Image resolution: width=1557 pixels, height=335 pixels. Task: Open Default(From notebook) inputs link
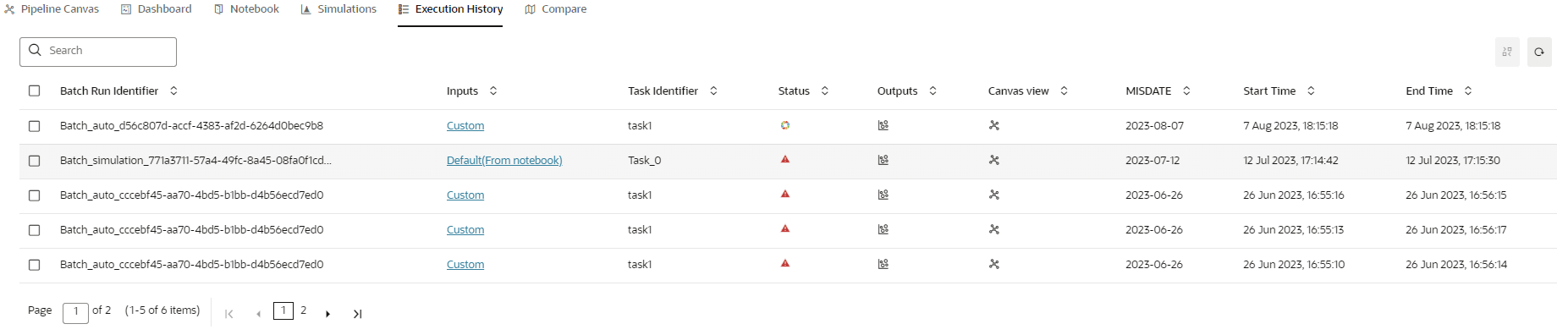point(504,161)
